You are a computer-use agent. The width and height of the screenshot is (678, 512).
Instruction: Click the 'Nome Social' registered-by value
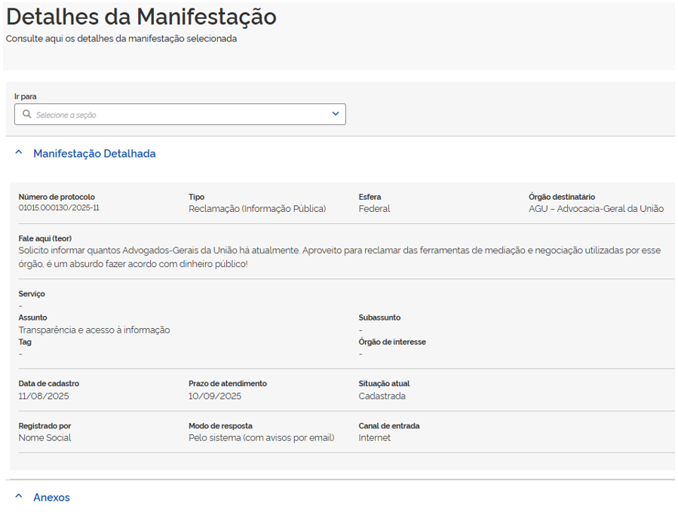click(44, 438)
